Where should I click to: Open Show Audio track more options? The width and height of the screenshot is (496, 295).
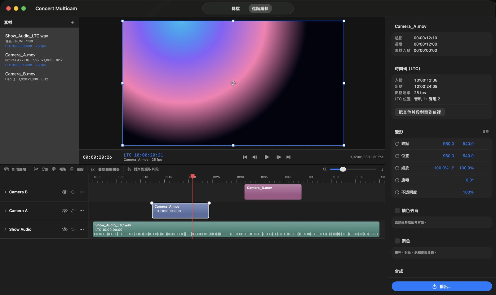(x=82, y=229)
